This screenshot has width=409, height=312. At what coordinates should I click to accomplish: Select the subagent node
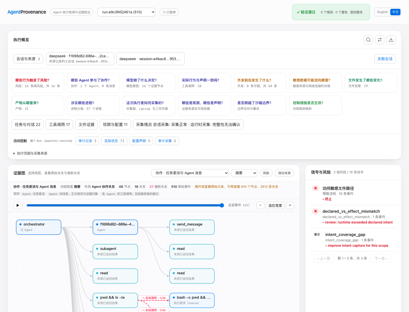(x=115, y=252)
